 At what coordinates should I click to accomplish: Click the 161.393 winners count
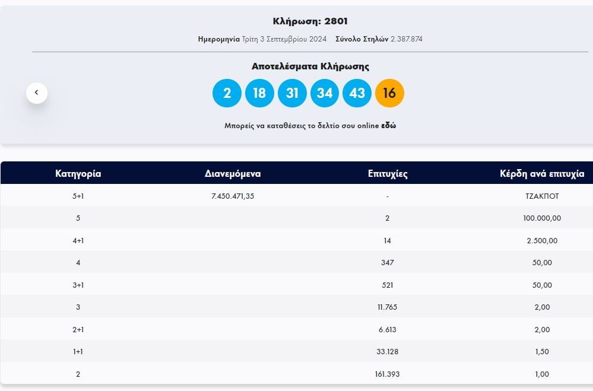click(387, 374)
